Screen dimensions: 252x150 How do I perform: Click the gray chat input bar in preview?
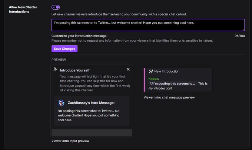pyautogui.click(x=92, y=133)
